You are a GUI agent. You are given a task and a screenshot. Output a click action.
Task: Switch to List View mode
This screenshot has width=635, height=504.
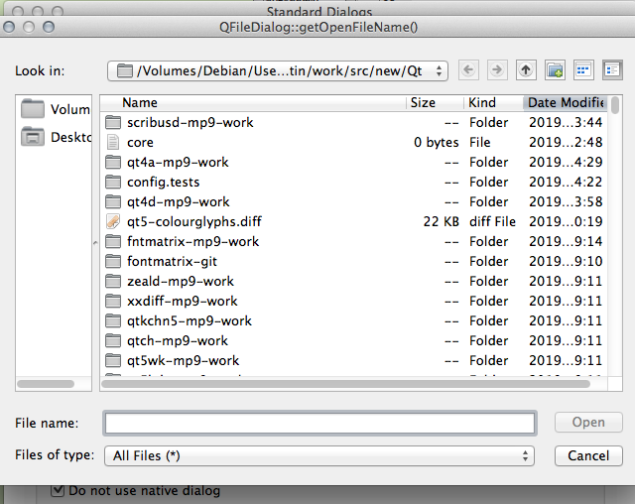pyautogui.click(x=583, y=70)
